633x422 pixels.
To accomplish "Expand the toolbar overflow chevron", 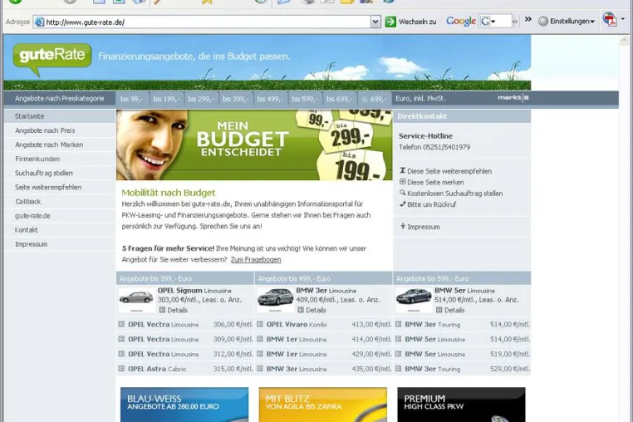I will [x=528, y=19].
